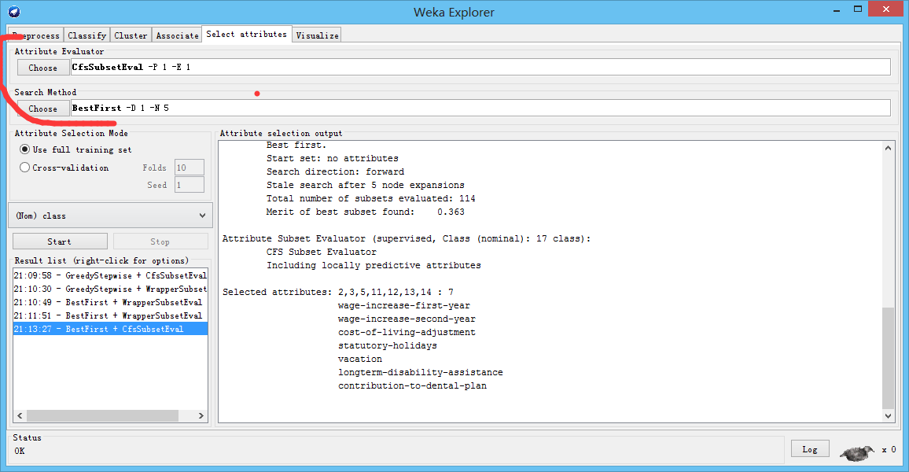909x472 pixels.
Task: Open the Associate tab
Action: click(178, 35)
